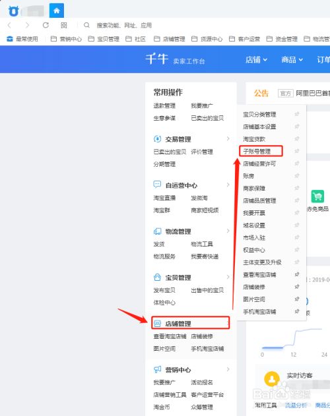The width and height of the screenshot is (330, 416).
Task: Select 宝贝分类管理 in the submenu
Action: 259,114
